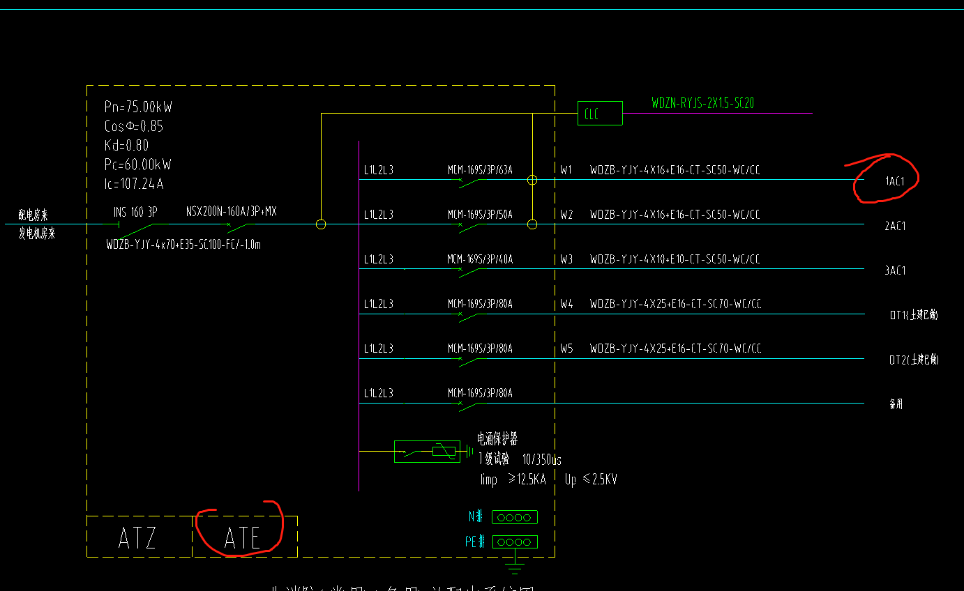This screenshot has height=591, width=964.
Task: Select the W5 cable spec text
Action: [x=675, y=348]
